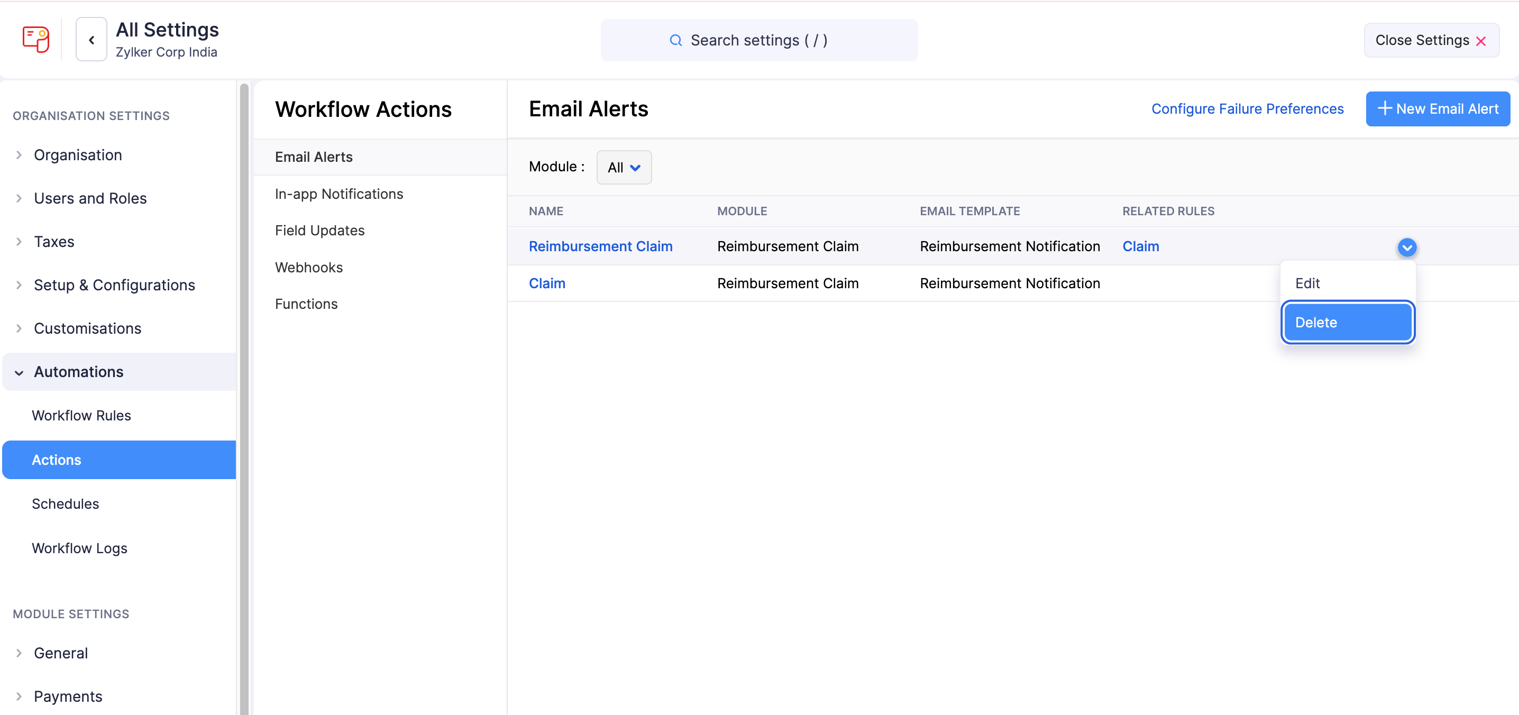The image size is (1519, 715).
Task: Click the Zoho Expense logo icon
Action: tap(35, 40)
